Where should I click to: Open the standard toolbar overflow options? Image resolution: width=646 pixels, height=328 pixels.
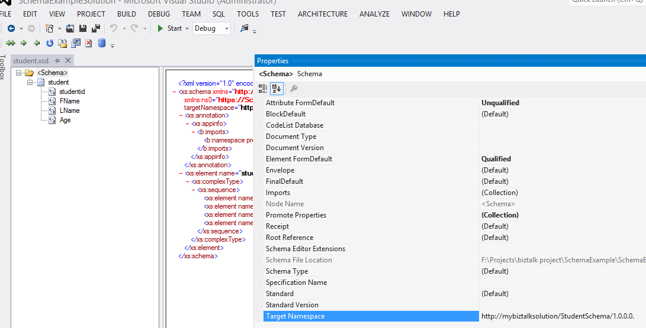(x=255, y=31)
